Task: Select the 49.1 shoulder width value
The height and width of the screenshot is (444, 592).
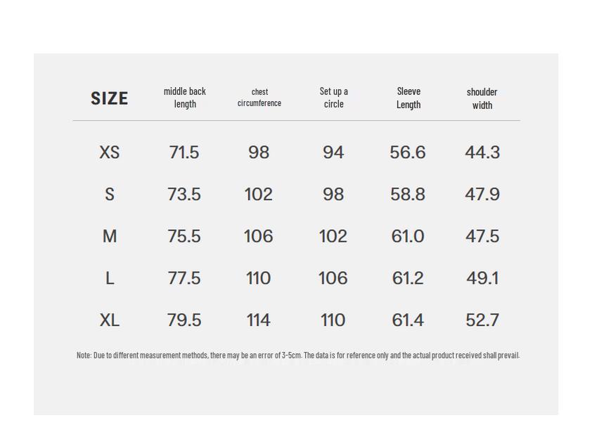Action: pos(482,279)
